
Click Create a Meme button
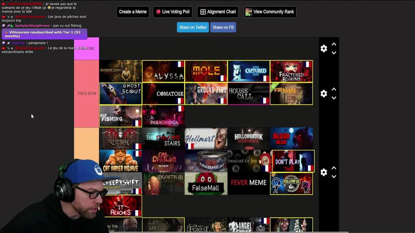click(133, 12)
